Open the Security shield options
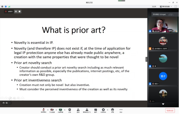The width and height of the screenshot is (179, 114). click(69, 110)
